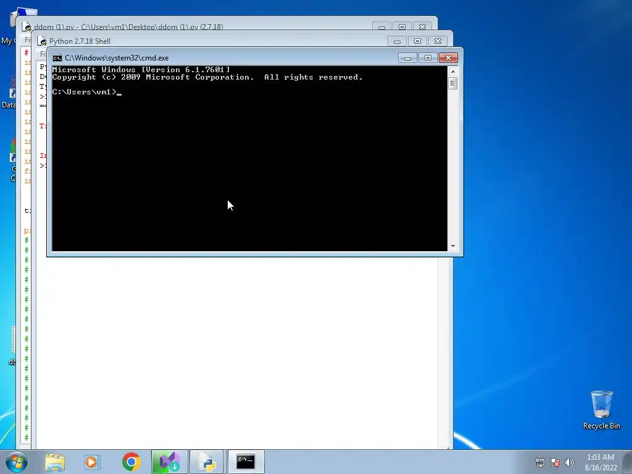Screen dimensions: 632x474
Task: Minimize the ddom (1).py editor window
Action: (381, 27)
